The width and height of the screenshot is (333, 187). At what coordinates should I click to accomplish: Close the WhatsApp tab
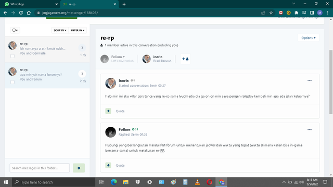point(57,4)
